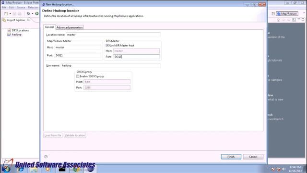Open the Refactor menu in Eclipse
The height and width of the screenshot is (173, 307).
[33, 8]
